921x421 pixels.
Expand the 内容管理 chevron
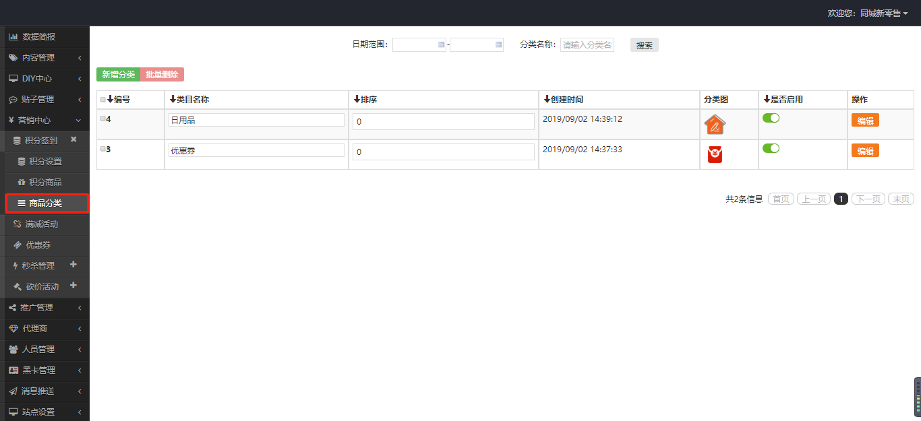point(80,58)
